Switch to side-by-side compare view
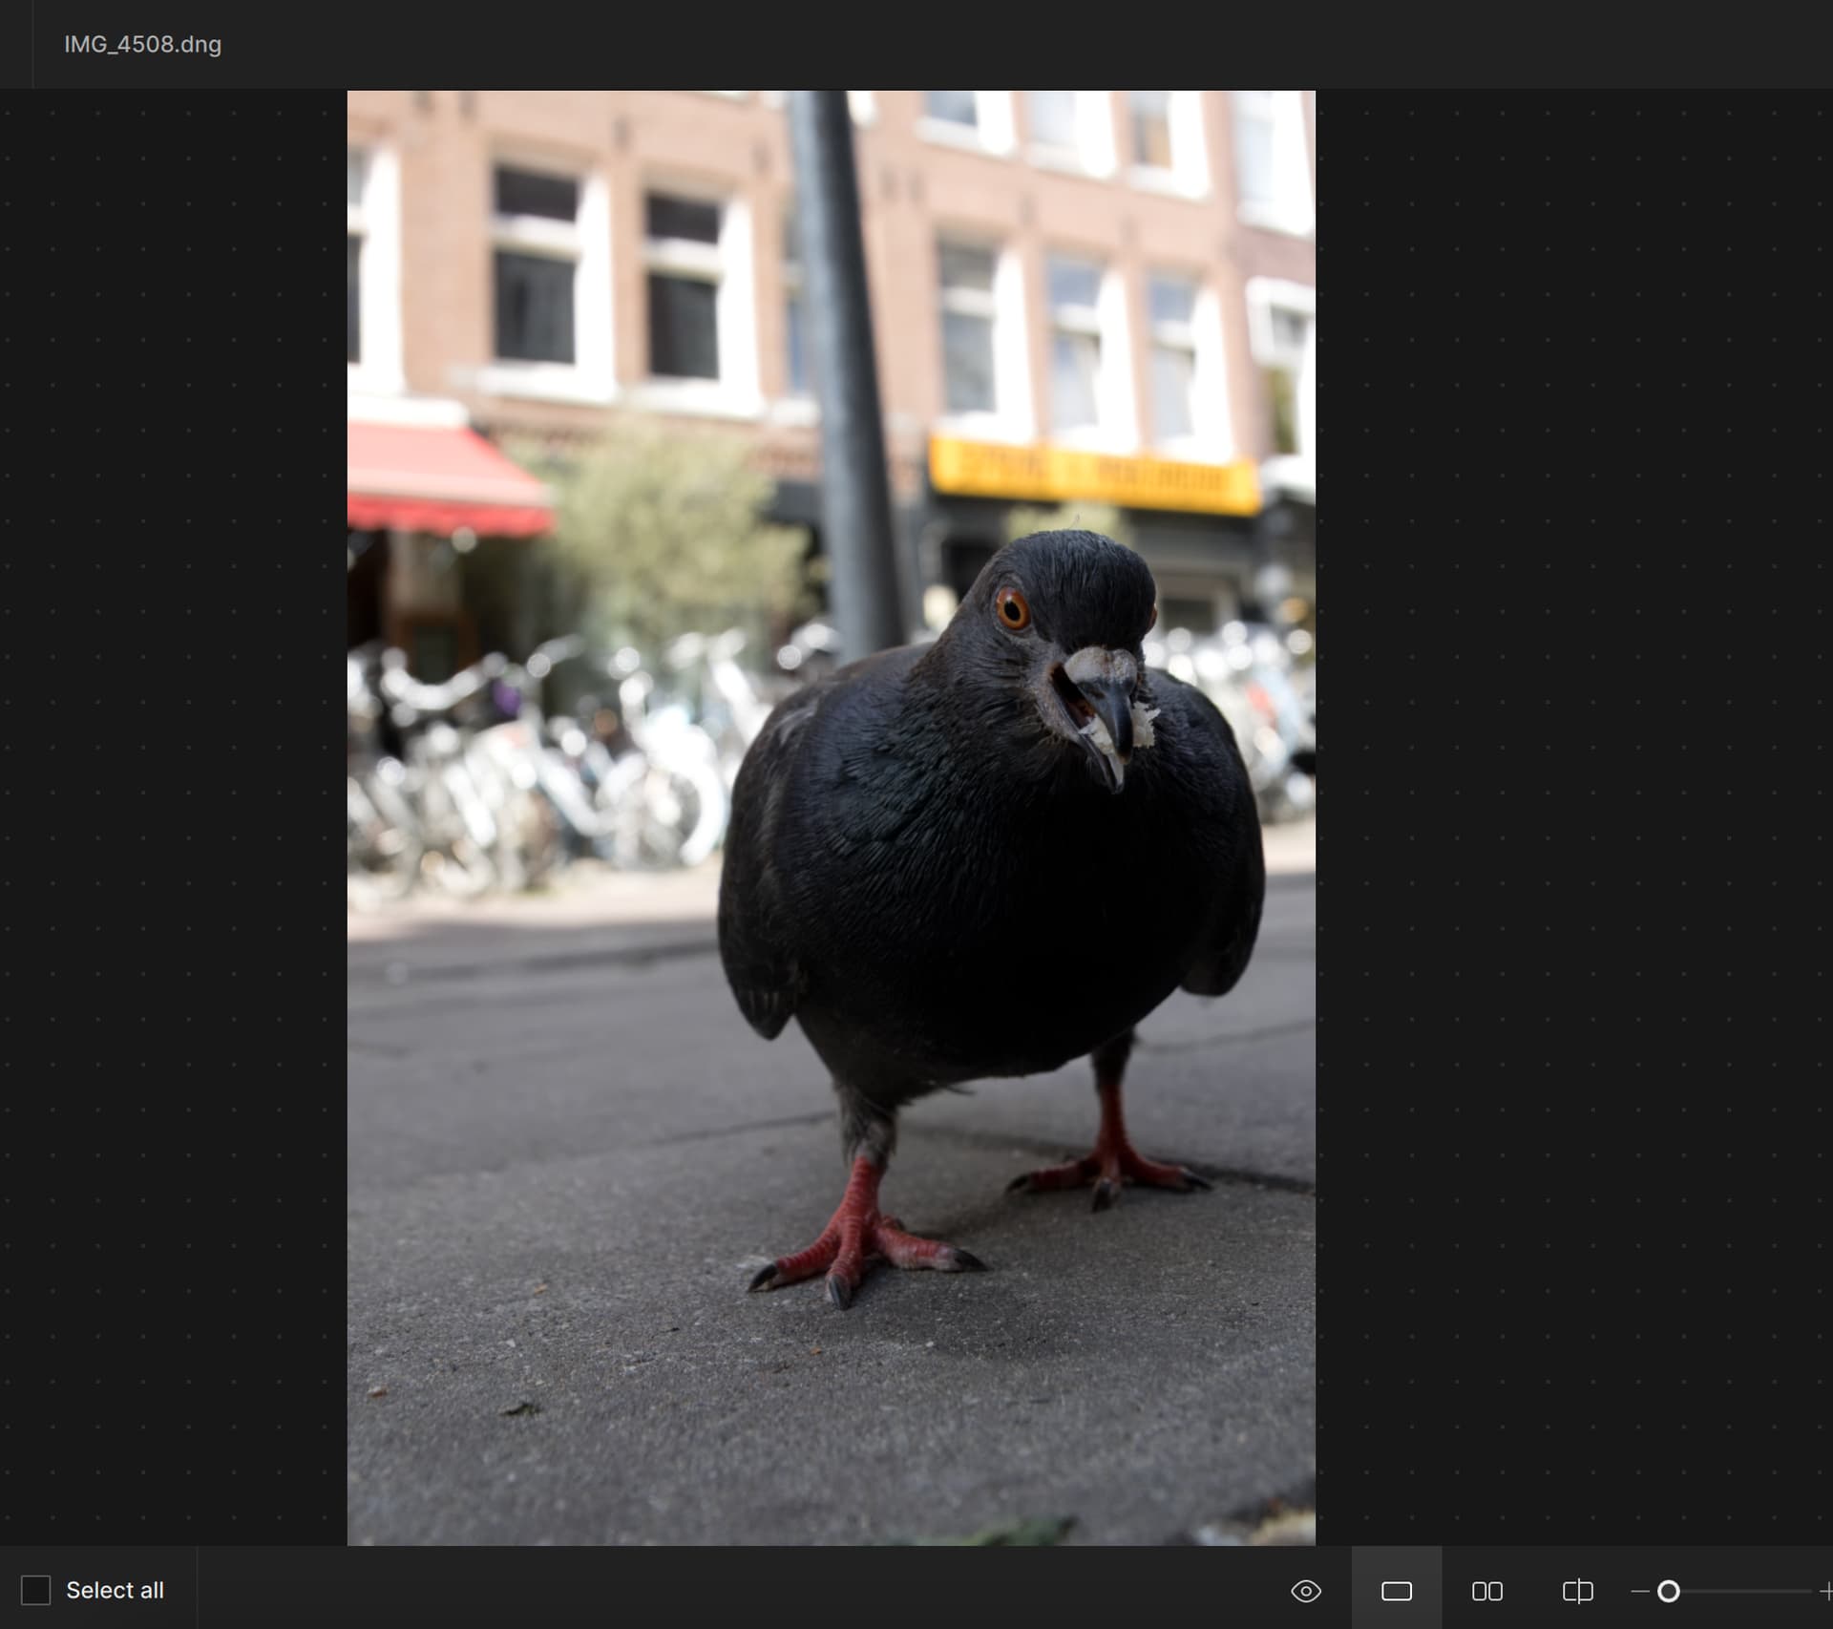The width and height of the screenshot is (1833, 1629). 1486,1591
